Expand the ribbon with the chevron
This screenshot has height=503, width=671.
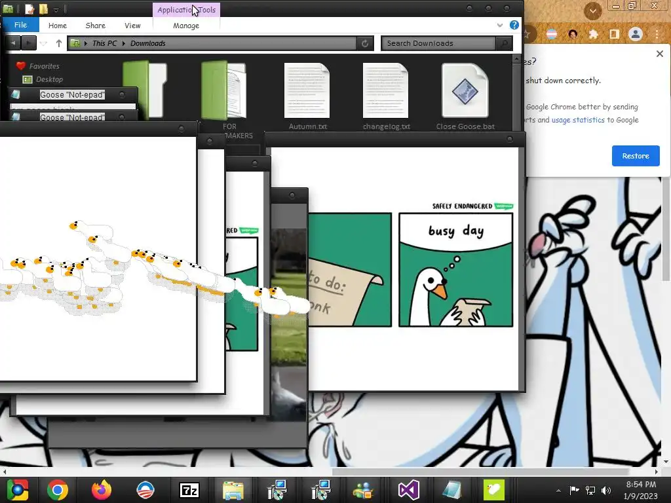[x=499, y=26]
